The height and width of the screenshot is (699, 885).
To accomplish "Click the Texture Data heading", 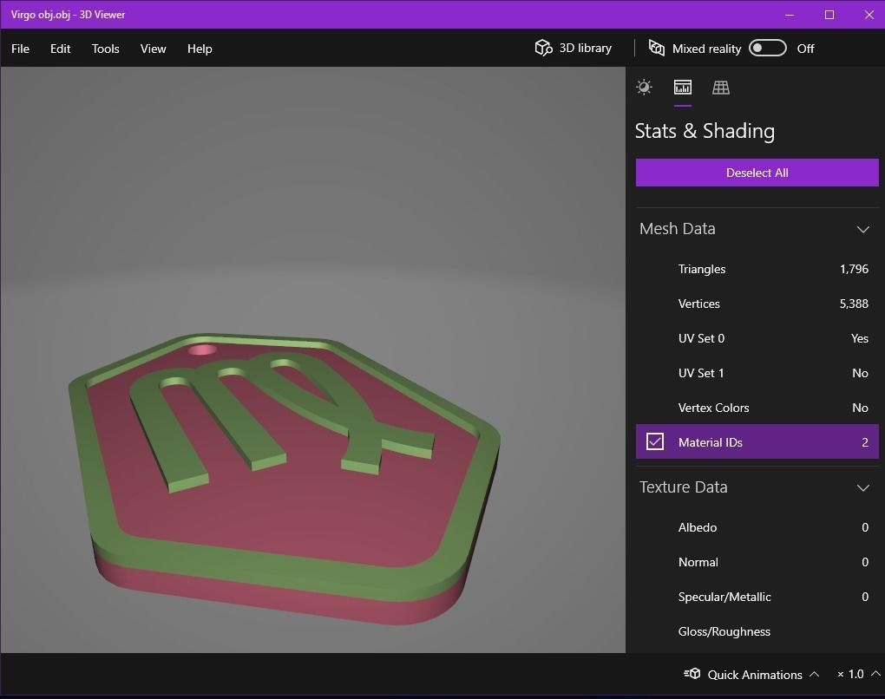I will click(684, 487).
